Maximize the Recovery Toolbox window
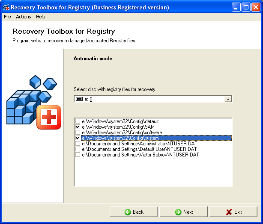Image resolution: width=263 pixels, height=224 pixels. click(x=246, y=7)
